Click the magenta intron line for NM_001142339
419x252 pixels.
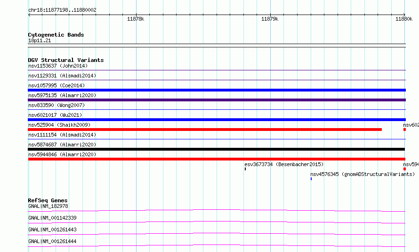[x=217, y=222]
